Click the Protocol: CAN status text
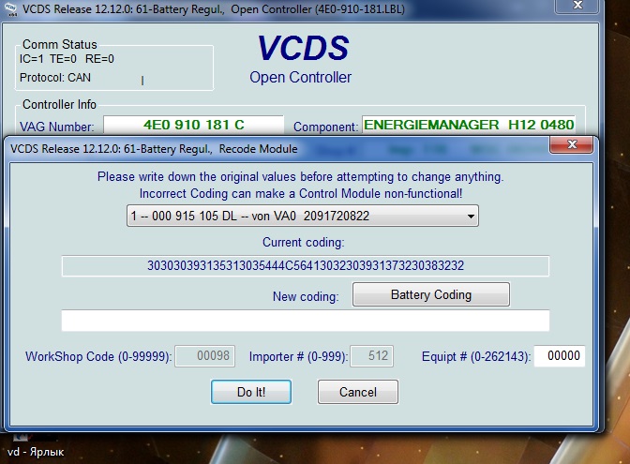 (55, 78)
